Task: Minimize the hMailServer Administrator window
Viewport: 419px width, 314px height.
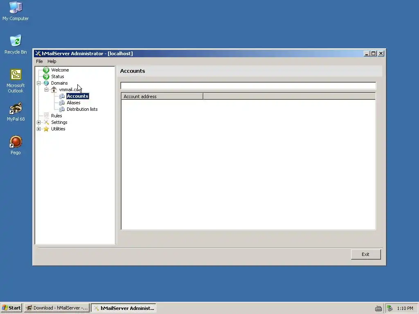Action: click(367, 54)
